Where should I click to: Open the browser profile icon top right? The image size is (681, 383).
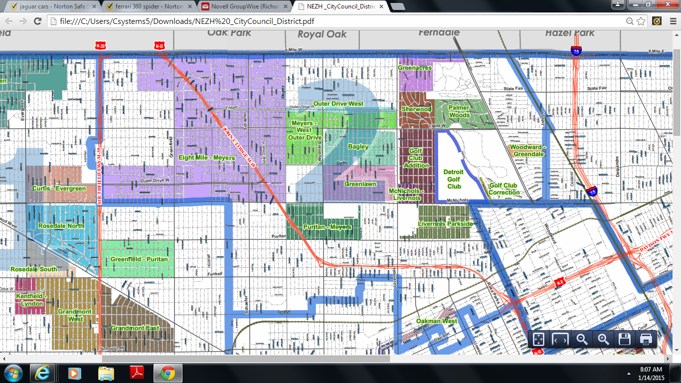[618, 4]
